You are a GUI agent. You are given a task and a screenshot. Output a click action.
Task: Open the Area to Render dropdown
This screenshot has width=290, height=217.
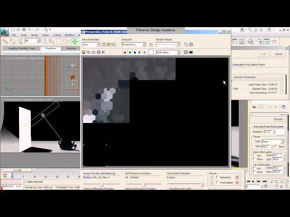click(91, 44)
